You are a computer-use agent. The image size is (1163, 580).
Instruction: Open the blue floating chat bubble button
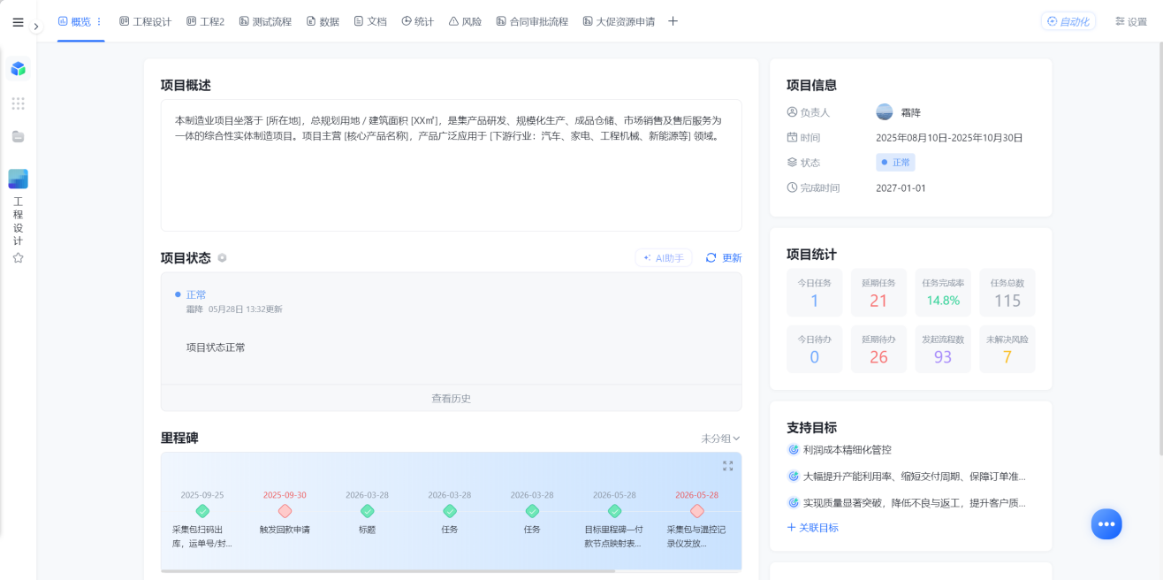coord(1106,524)
